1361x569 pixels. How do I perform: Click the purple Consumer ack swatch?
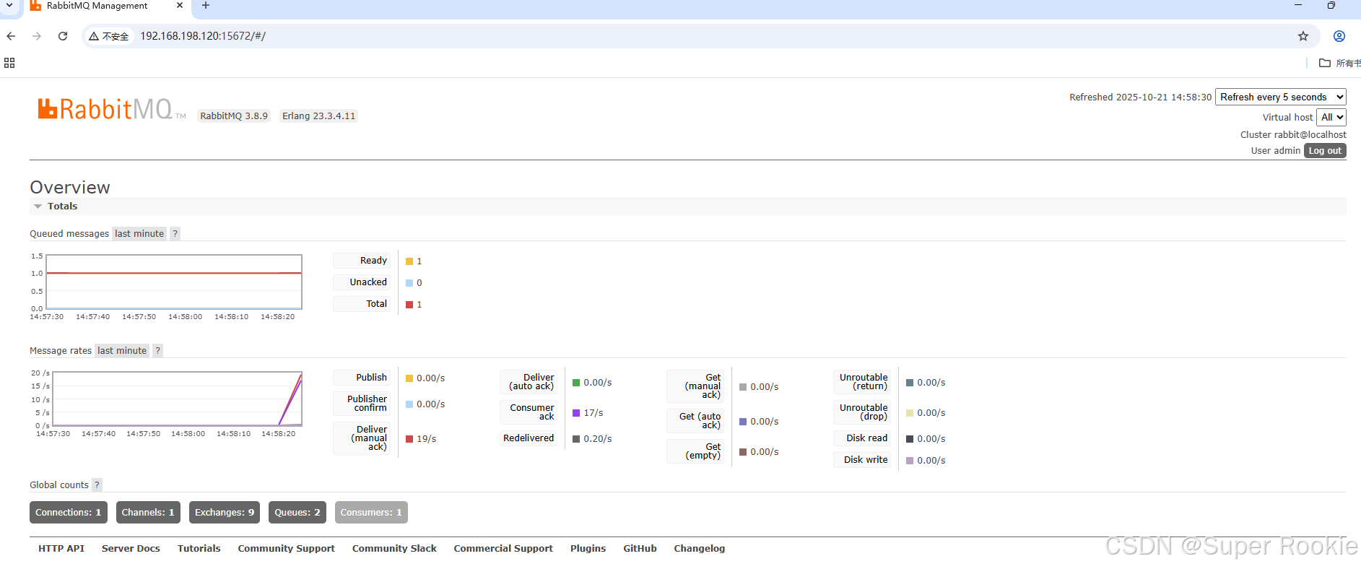click(x=576, y=413)
